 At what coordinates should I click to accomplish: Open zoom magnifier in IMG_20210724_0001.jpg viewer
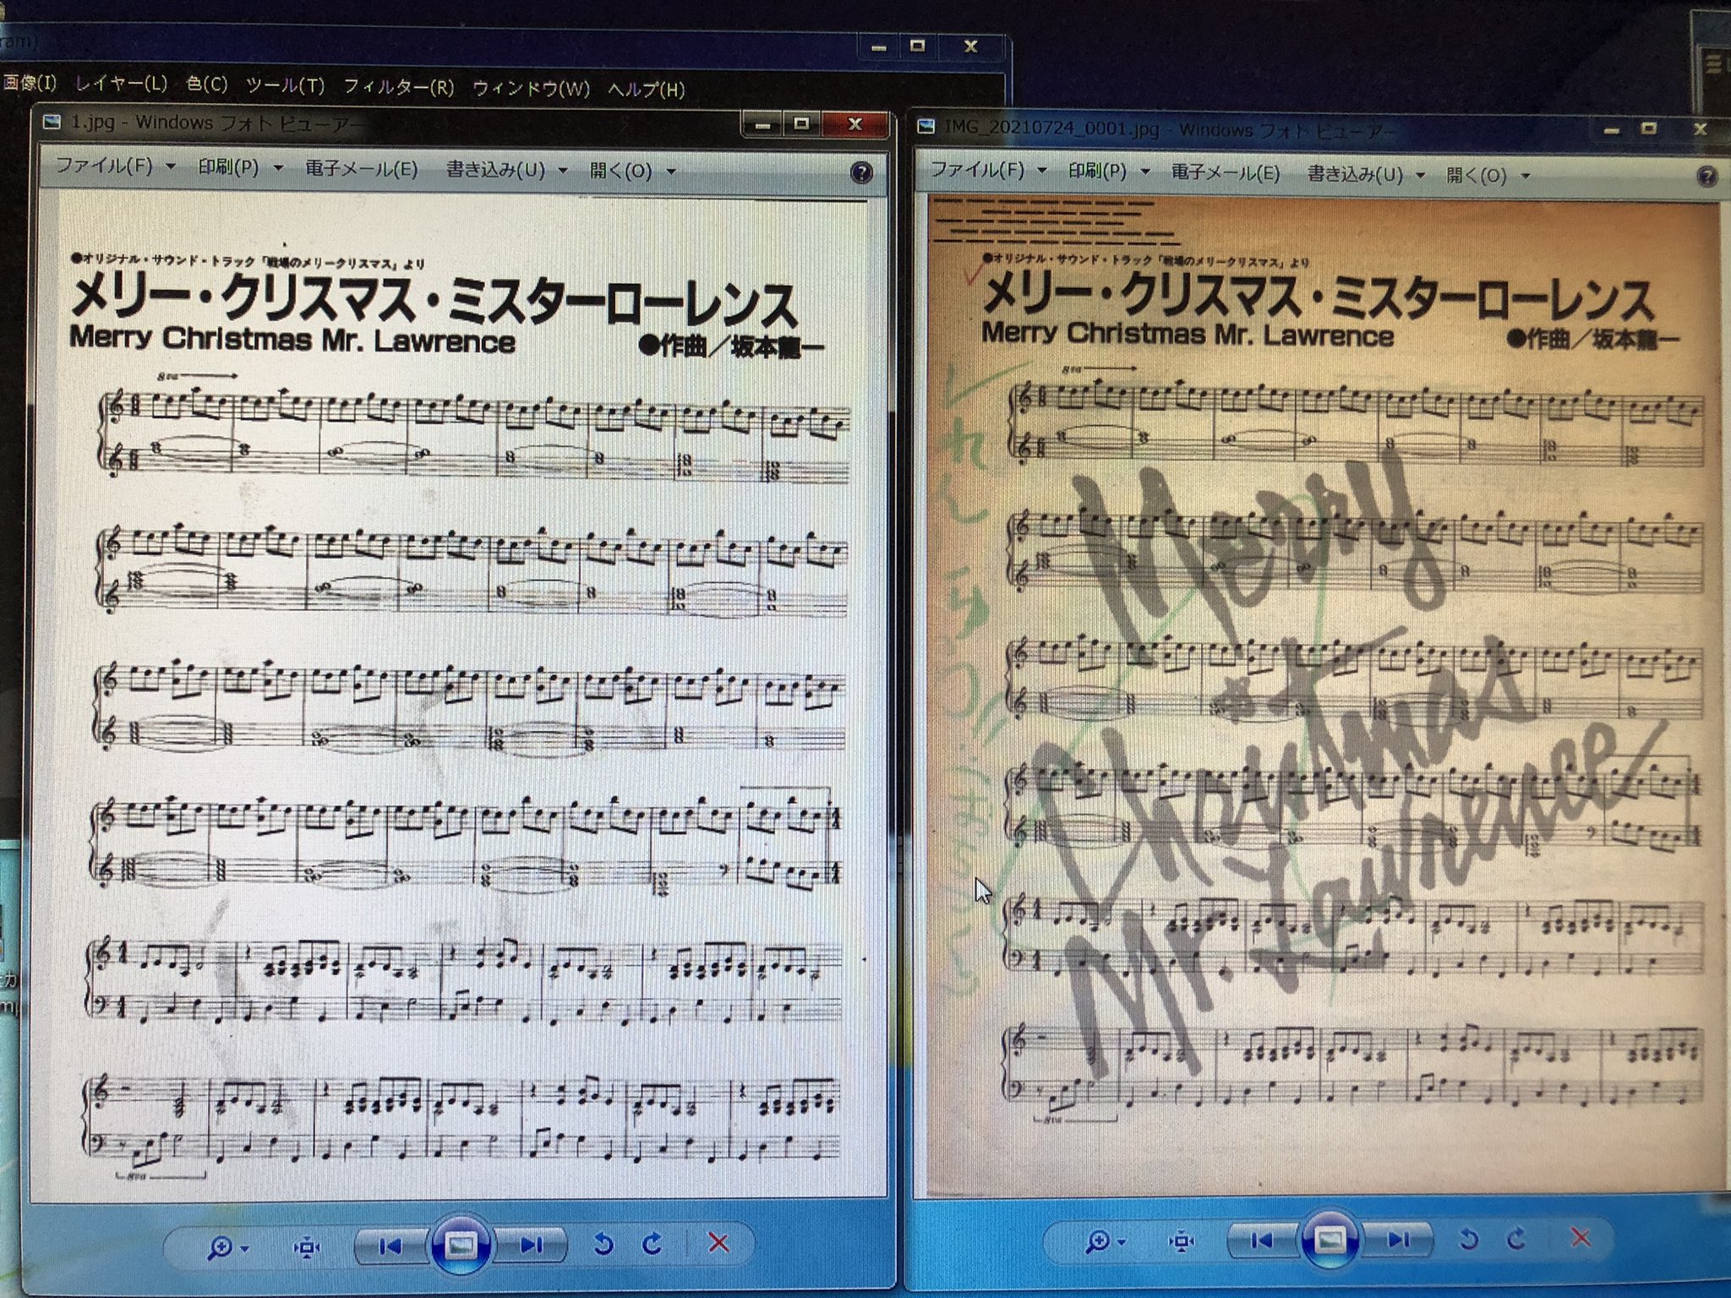click(1098, 1241)
